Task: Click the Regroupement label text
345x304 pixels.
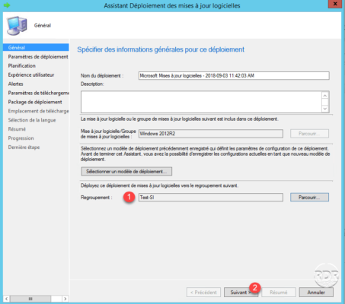Action: [96, 198]
